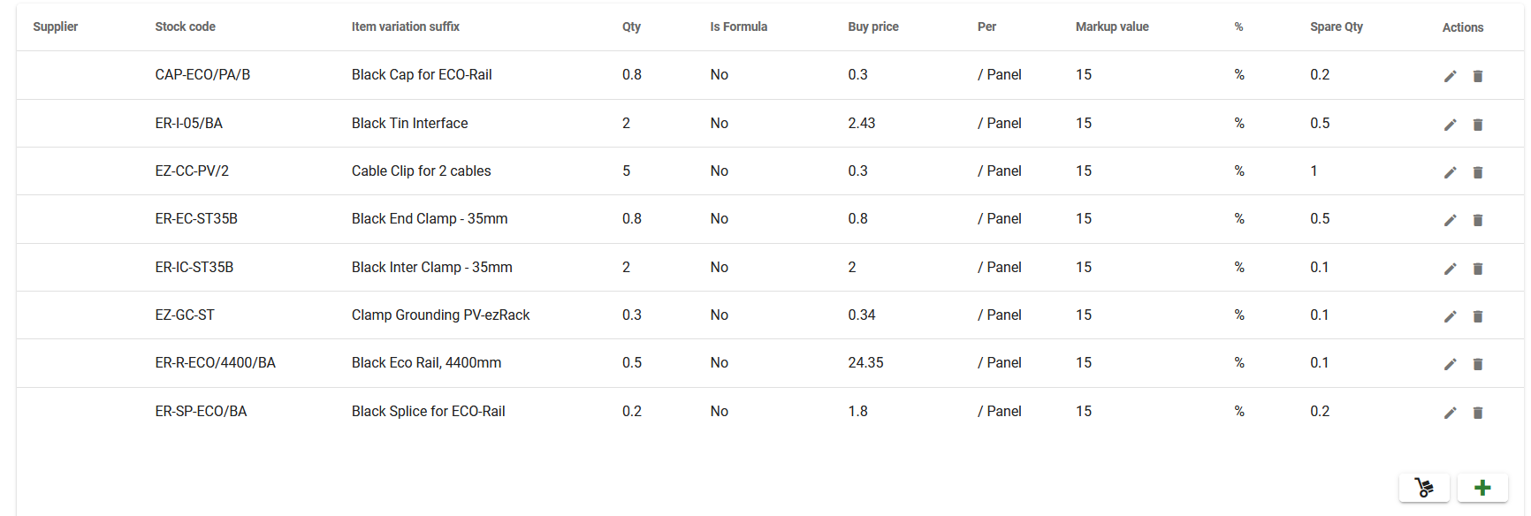Select the Buy price column header
1531x516 pixels.
click(x=873, y=27)
